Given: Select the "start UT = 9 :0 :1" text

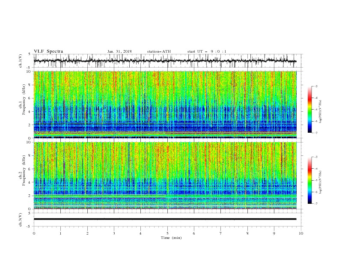Looking at the screenshot, I should coord(207,51).
